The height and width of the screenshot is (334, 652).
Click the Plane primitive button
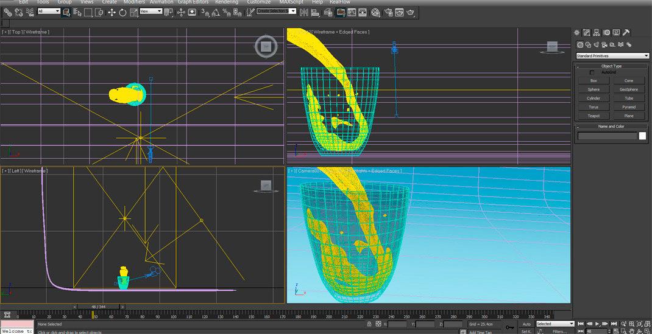(629, 116)
